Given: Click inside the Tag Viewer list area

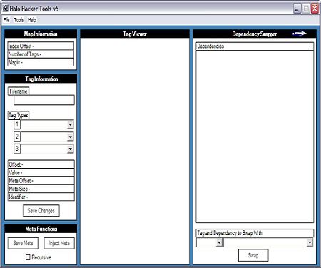Looking at the screenshot, I should point(135,151).
